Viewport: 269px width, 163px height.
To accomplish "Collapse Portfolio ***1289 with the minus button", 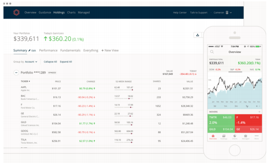I will coord(16,72).
